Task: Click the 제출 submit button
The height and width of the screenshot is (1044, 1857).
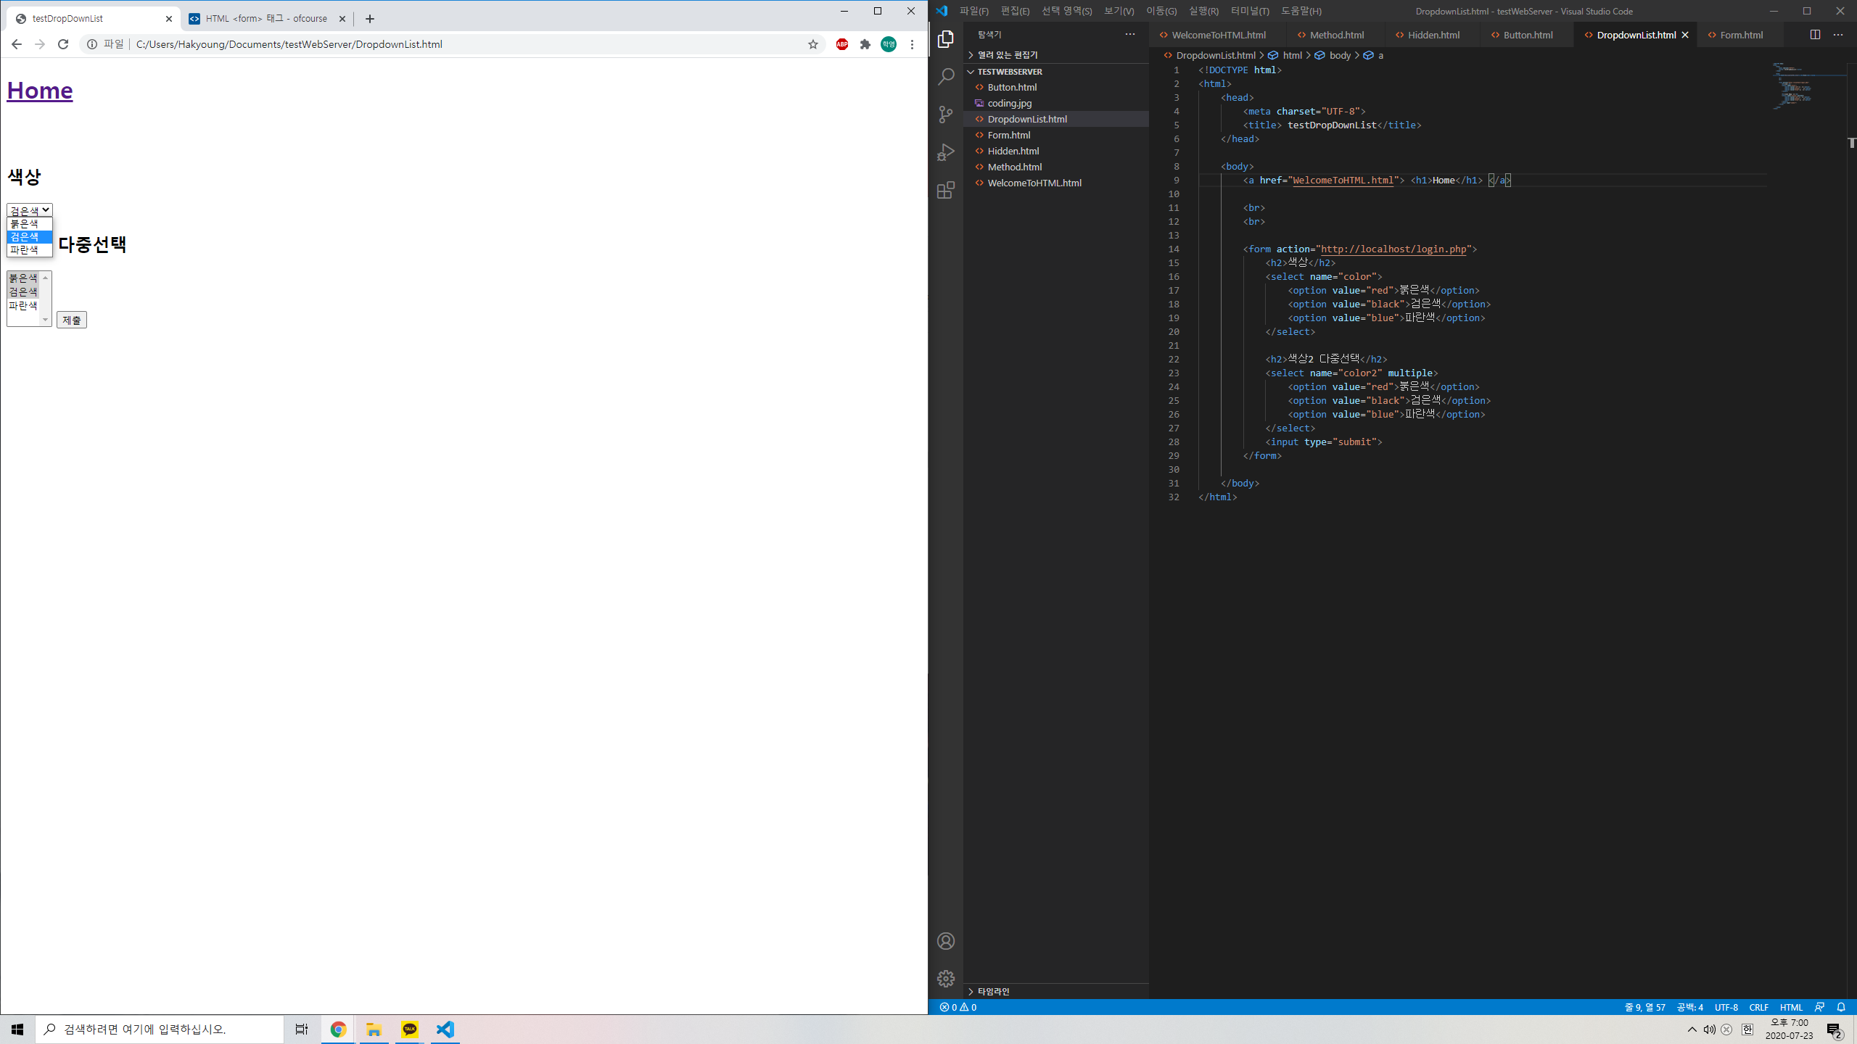Action: (72, 320)
